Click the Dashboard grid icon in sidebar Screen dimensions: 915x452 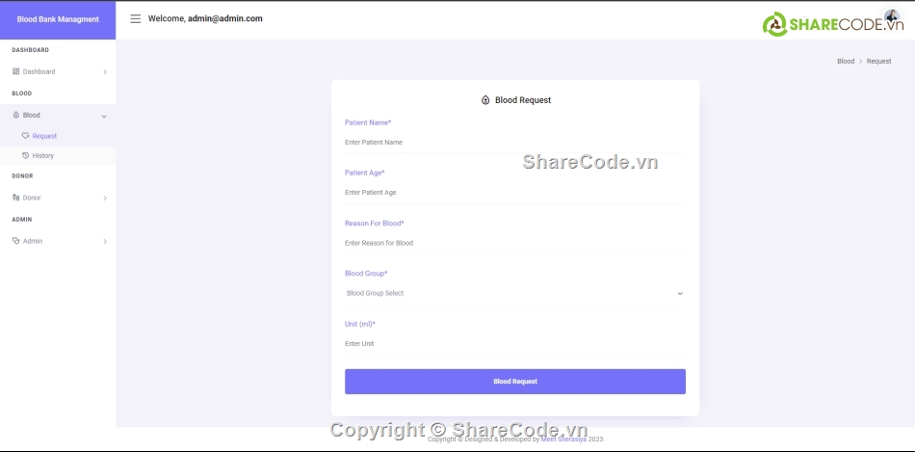pyautogui.click(x=15, y=71)
